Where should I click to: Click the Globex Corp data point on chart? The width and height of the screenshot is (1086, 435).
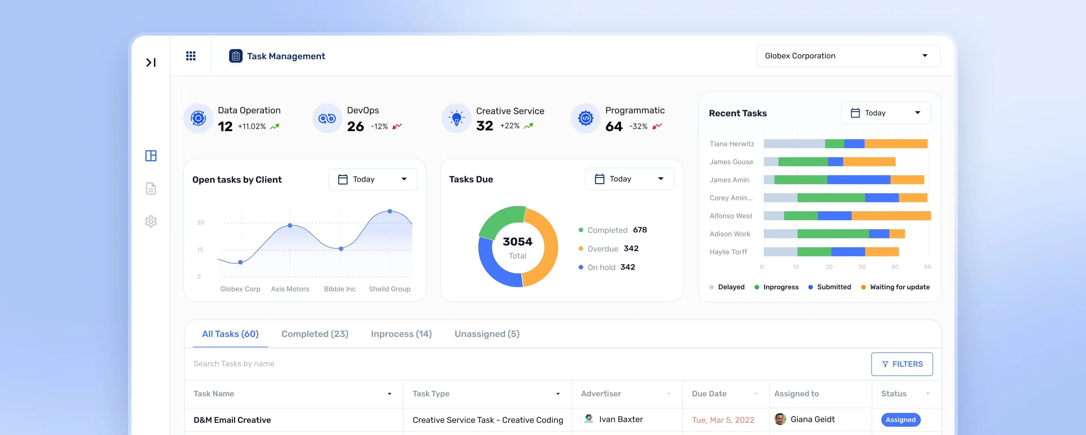coord(240,262)
